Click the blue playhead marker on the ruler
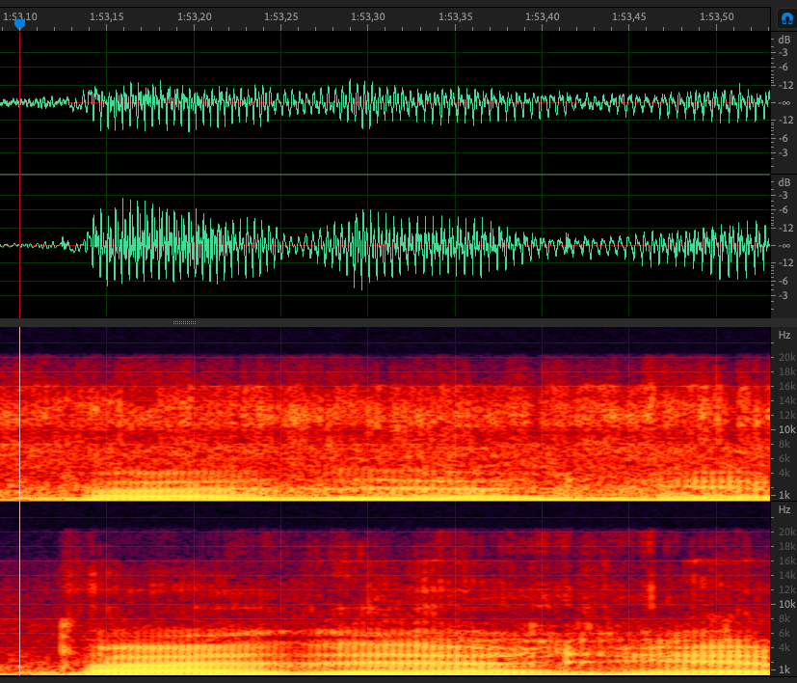 click(19, 24)
